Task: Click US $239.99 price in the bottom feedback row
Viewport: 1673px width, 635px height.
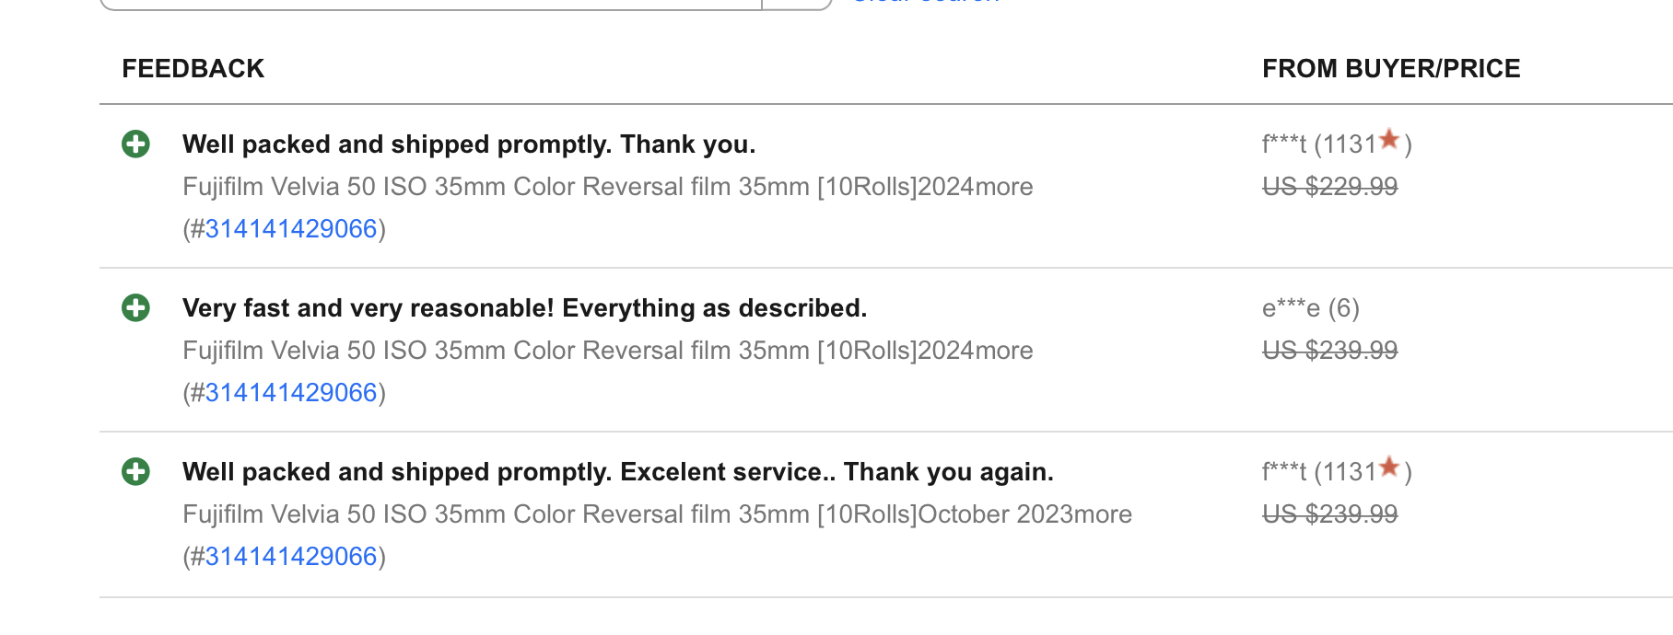Action: [x=1329, y=514]
